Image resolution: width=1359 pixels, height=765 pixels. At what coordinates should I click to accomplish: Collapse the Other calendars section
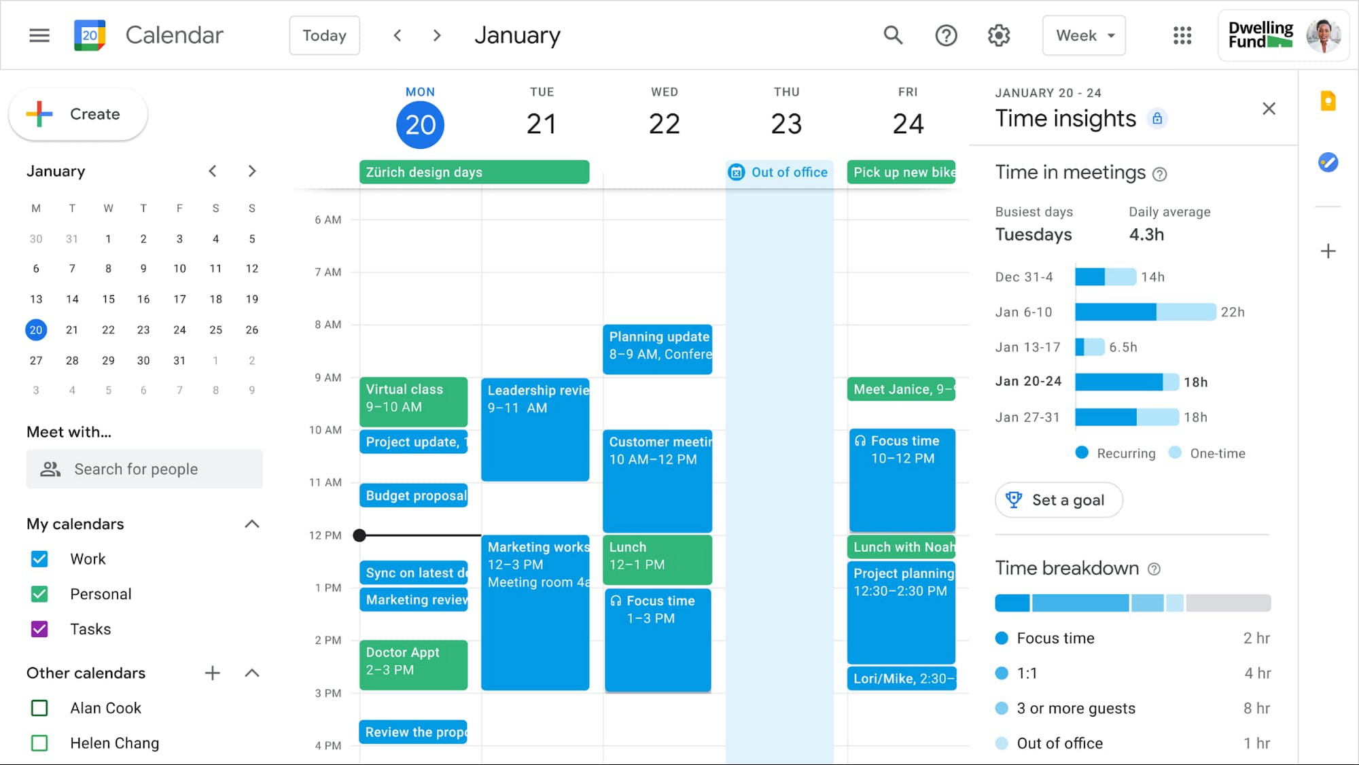click(x=251, y=673)
